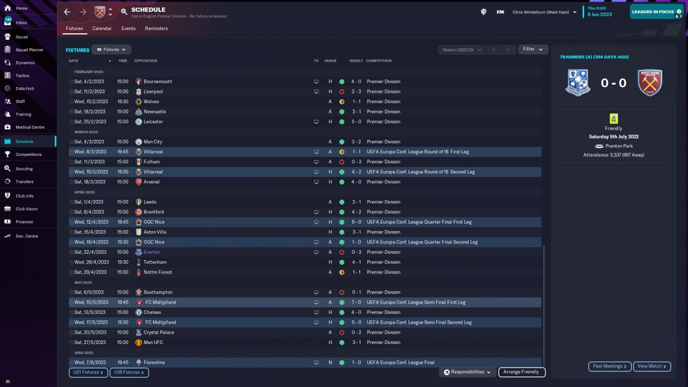This screenshot has width=688, height=387.
Task: Click the View Match button
Action: tap(652, 366)
